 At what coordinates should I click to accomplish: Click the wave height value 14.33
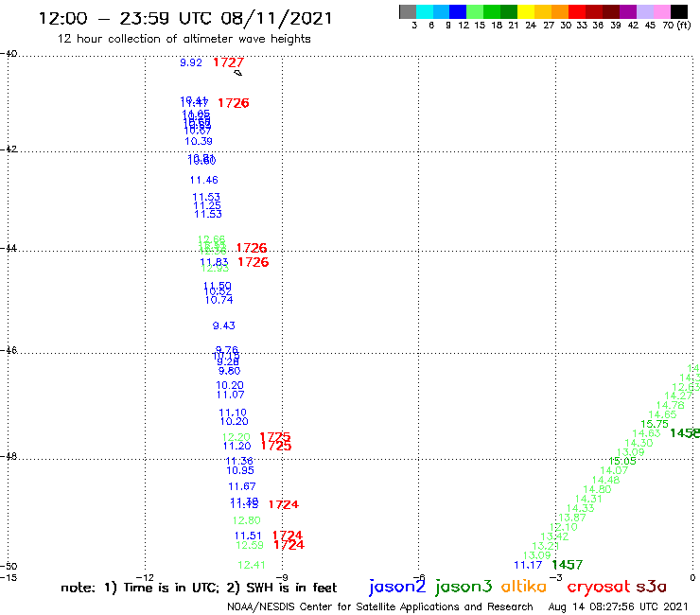(x=581, y=508)
